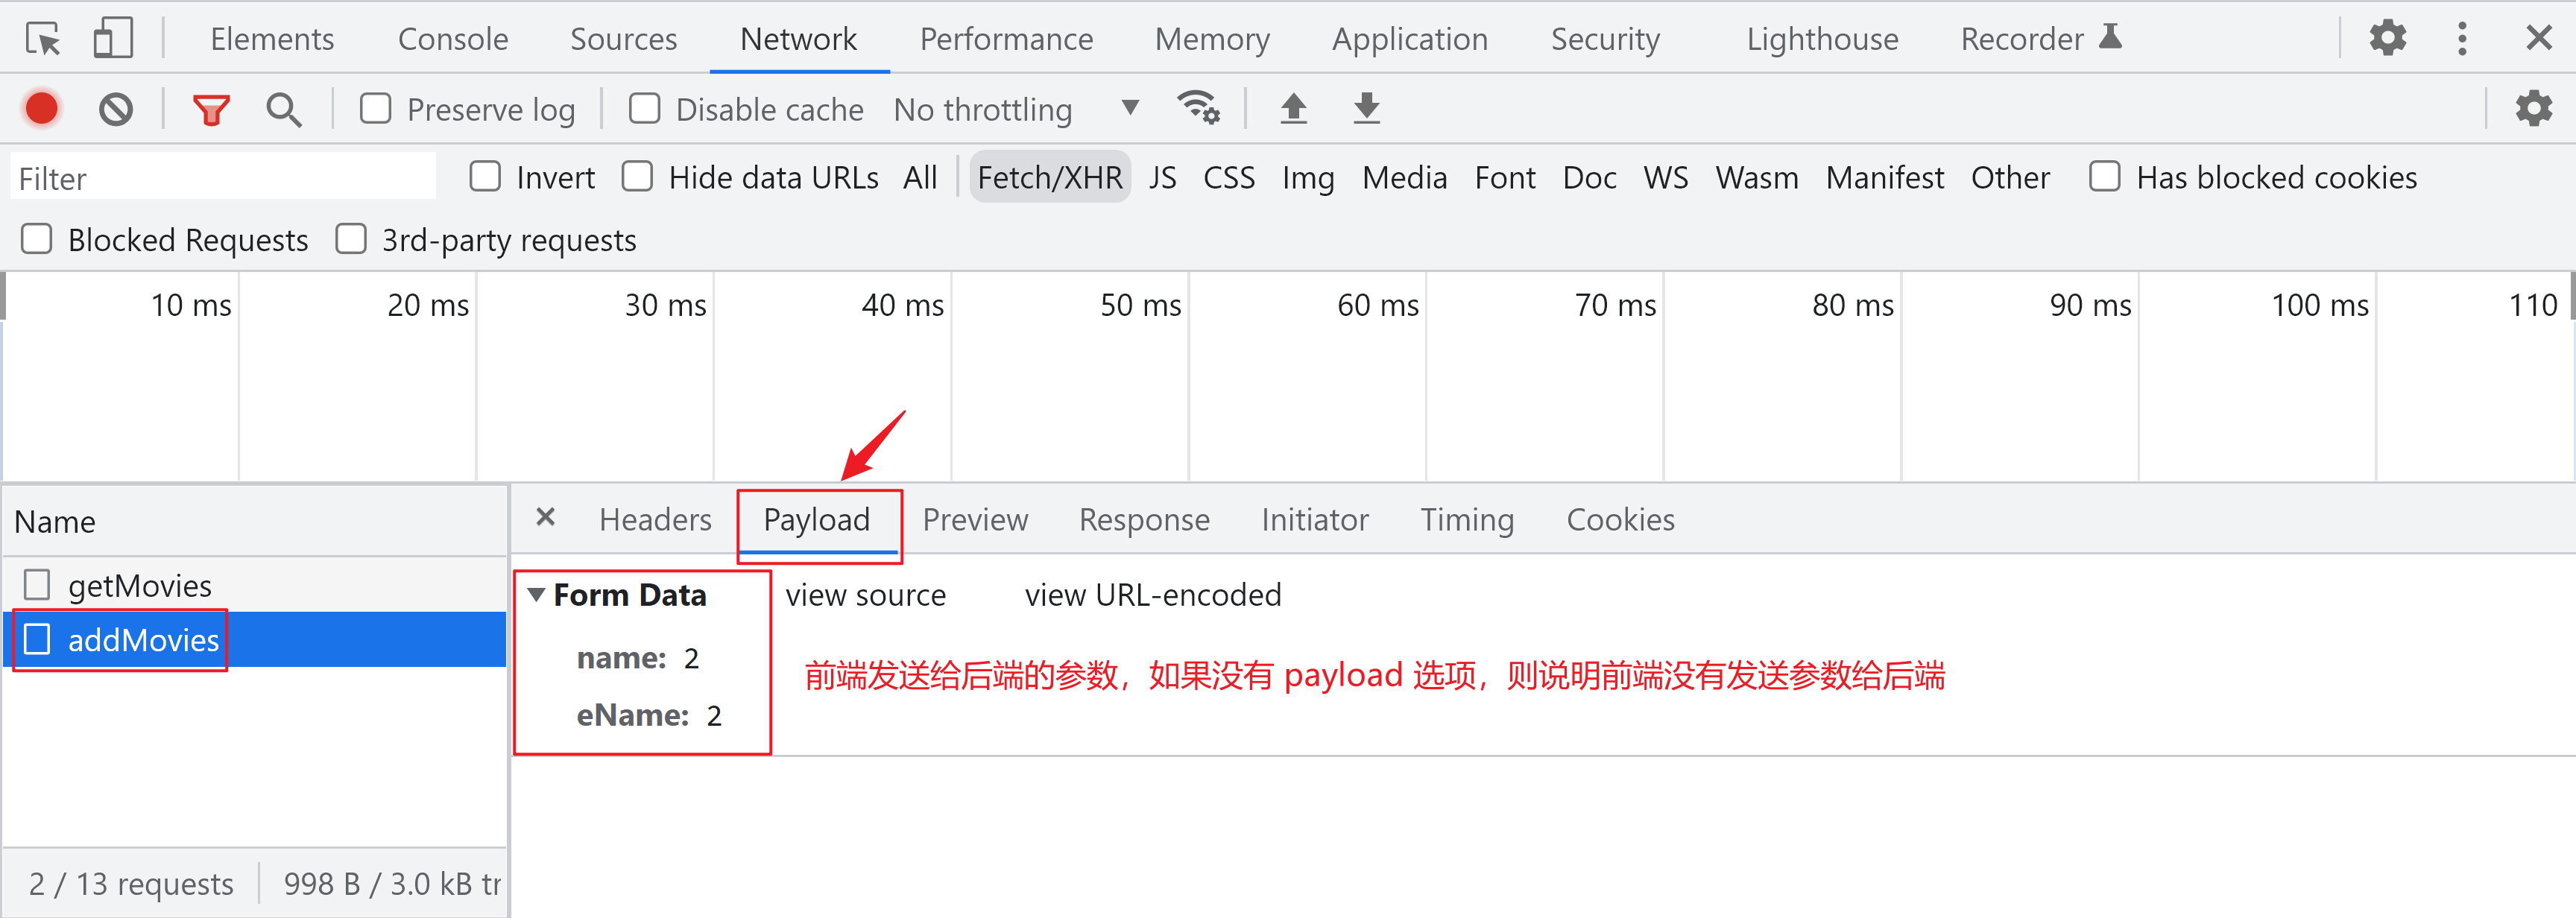This screenshot has width=2576, height=918.
Task: Open the network conditions wifi icon
Action: [1198, 108]
